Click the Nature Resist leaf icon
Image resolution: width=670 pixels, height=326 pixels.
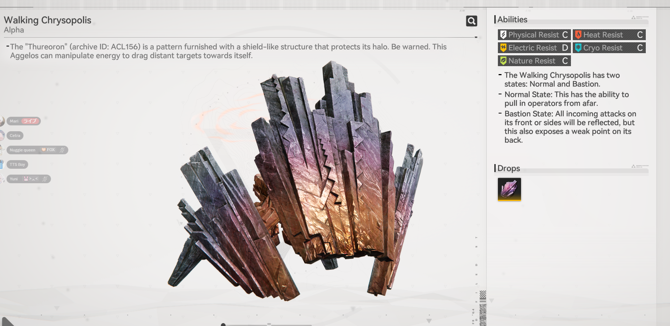(503, 61)
